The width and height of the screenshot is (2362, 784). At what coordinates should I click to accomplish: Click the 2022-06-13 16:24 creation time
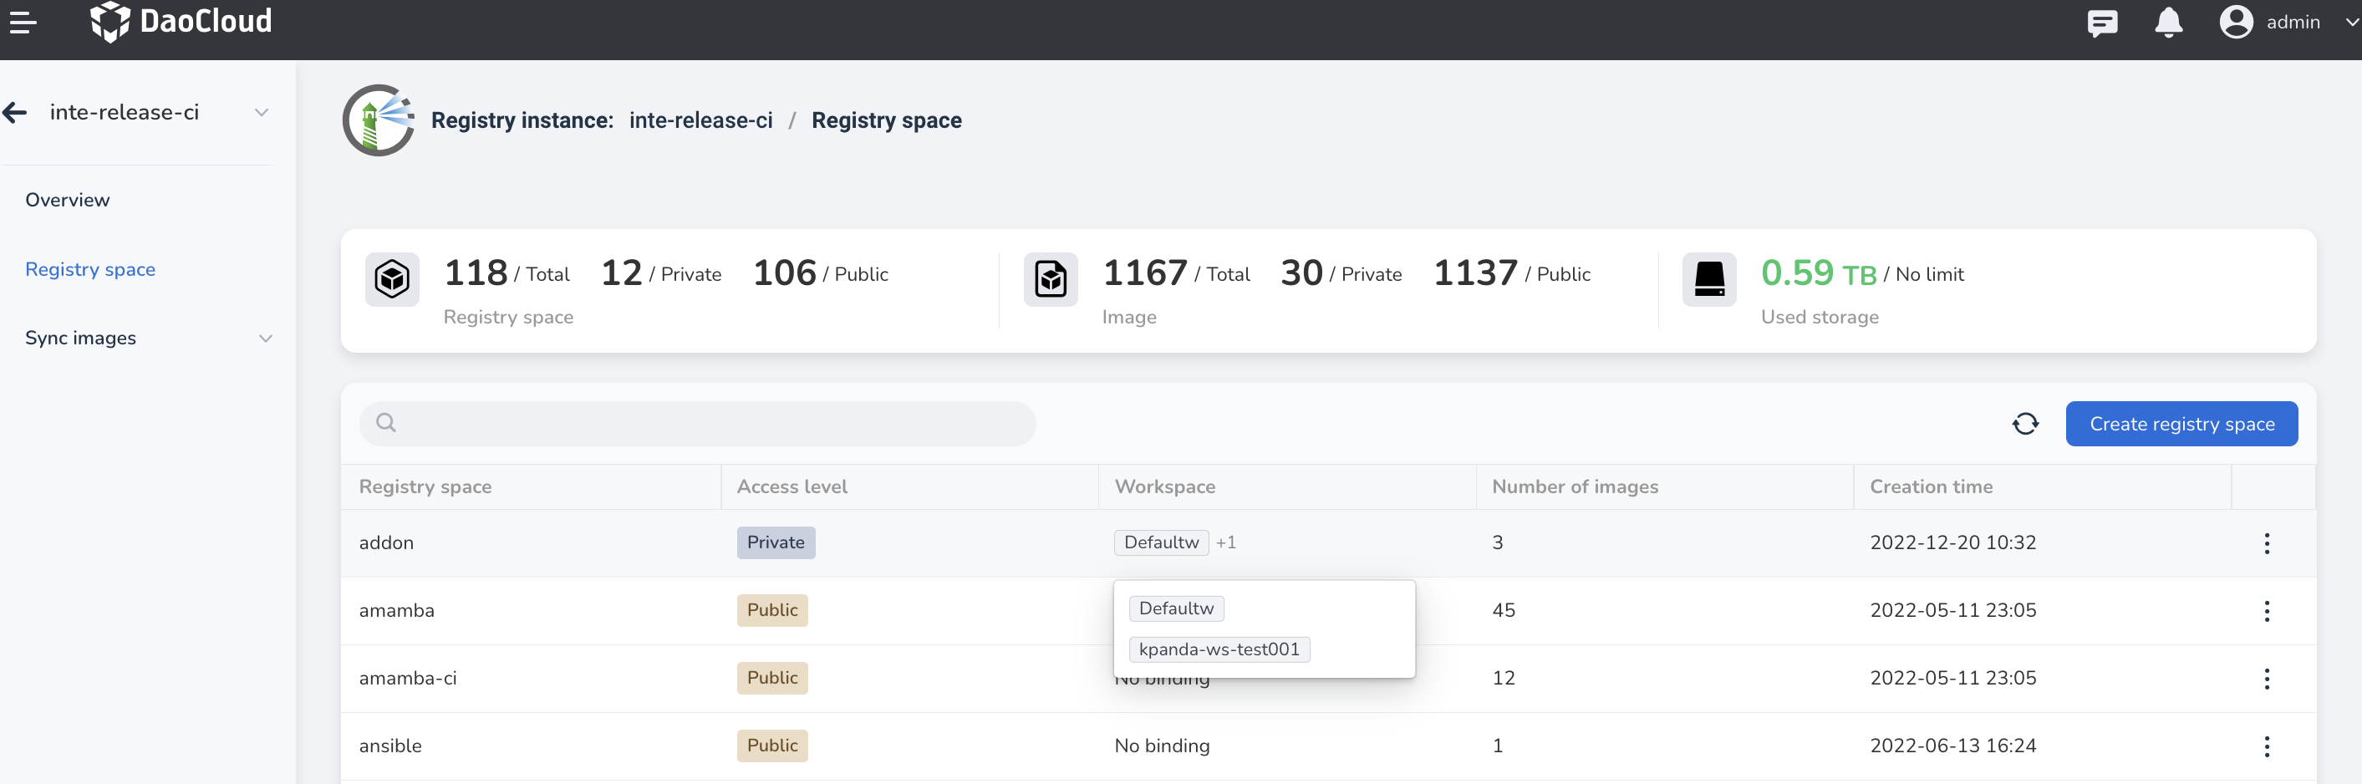click(1953, 746)
